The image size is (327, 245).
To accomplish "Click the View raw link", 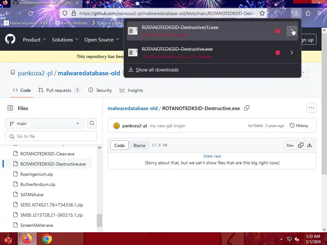I will click(x=212, y=156).
